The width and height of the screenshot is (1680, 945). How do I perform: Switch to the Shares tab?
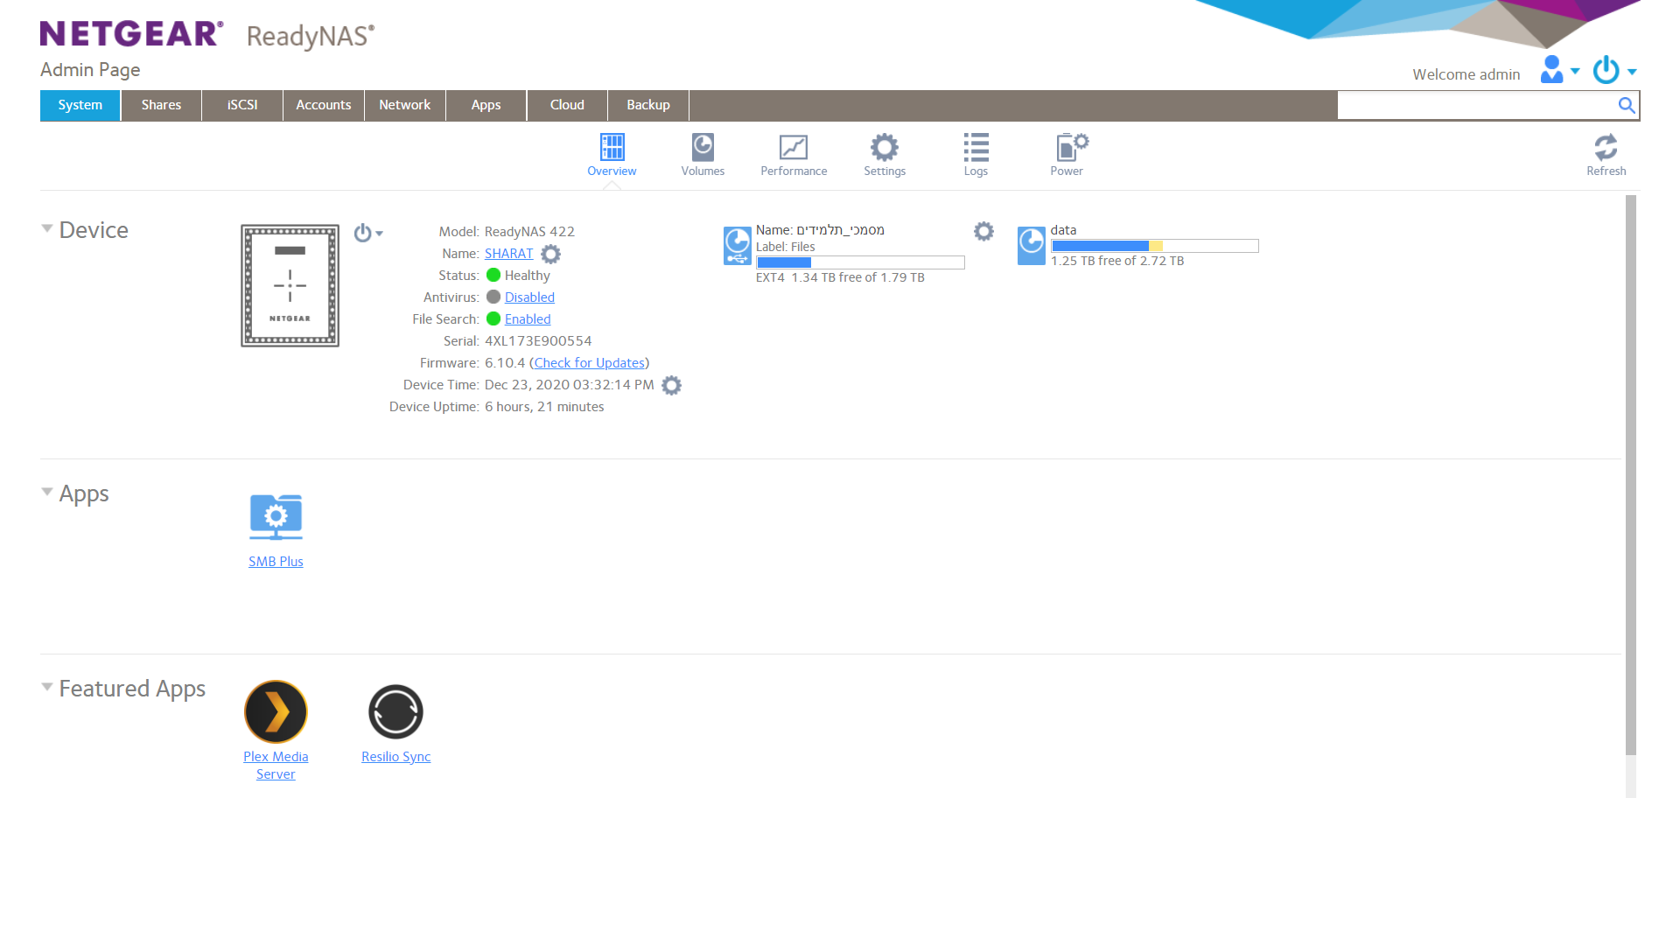click(x=161, y=105)
